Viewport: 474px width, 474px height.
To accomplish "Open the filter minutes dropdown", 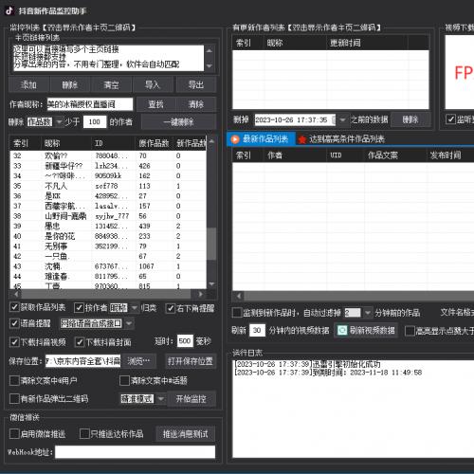I will pos(367,313).
